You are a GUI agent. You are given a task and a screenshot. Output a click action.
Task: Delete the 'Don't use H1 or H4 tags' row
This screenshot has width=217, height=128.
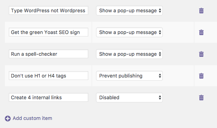pyautogui.click(x=201, y=76)
